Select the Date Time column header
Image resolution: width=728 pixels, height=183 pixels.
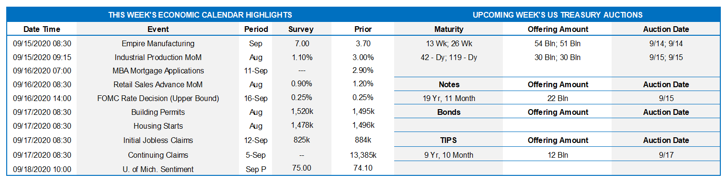click(42, 29)
